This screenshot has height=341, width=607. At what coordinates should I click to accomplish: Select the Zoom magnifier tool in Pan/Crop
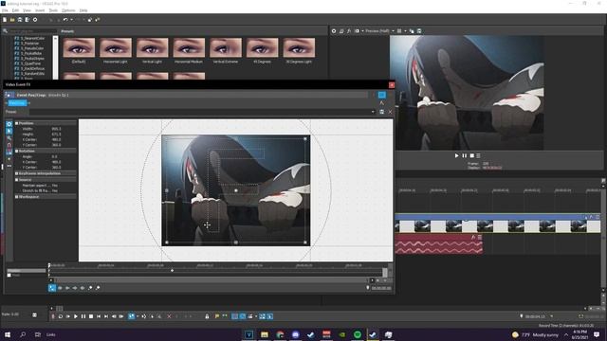(x=9, y=138)
